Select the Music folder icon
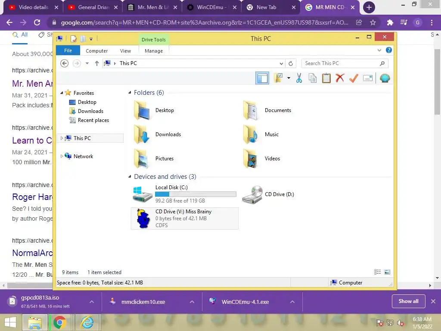Screen dimensions: 441x331 point(250,134)
